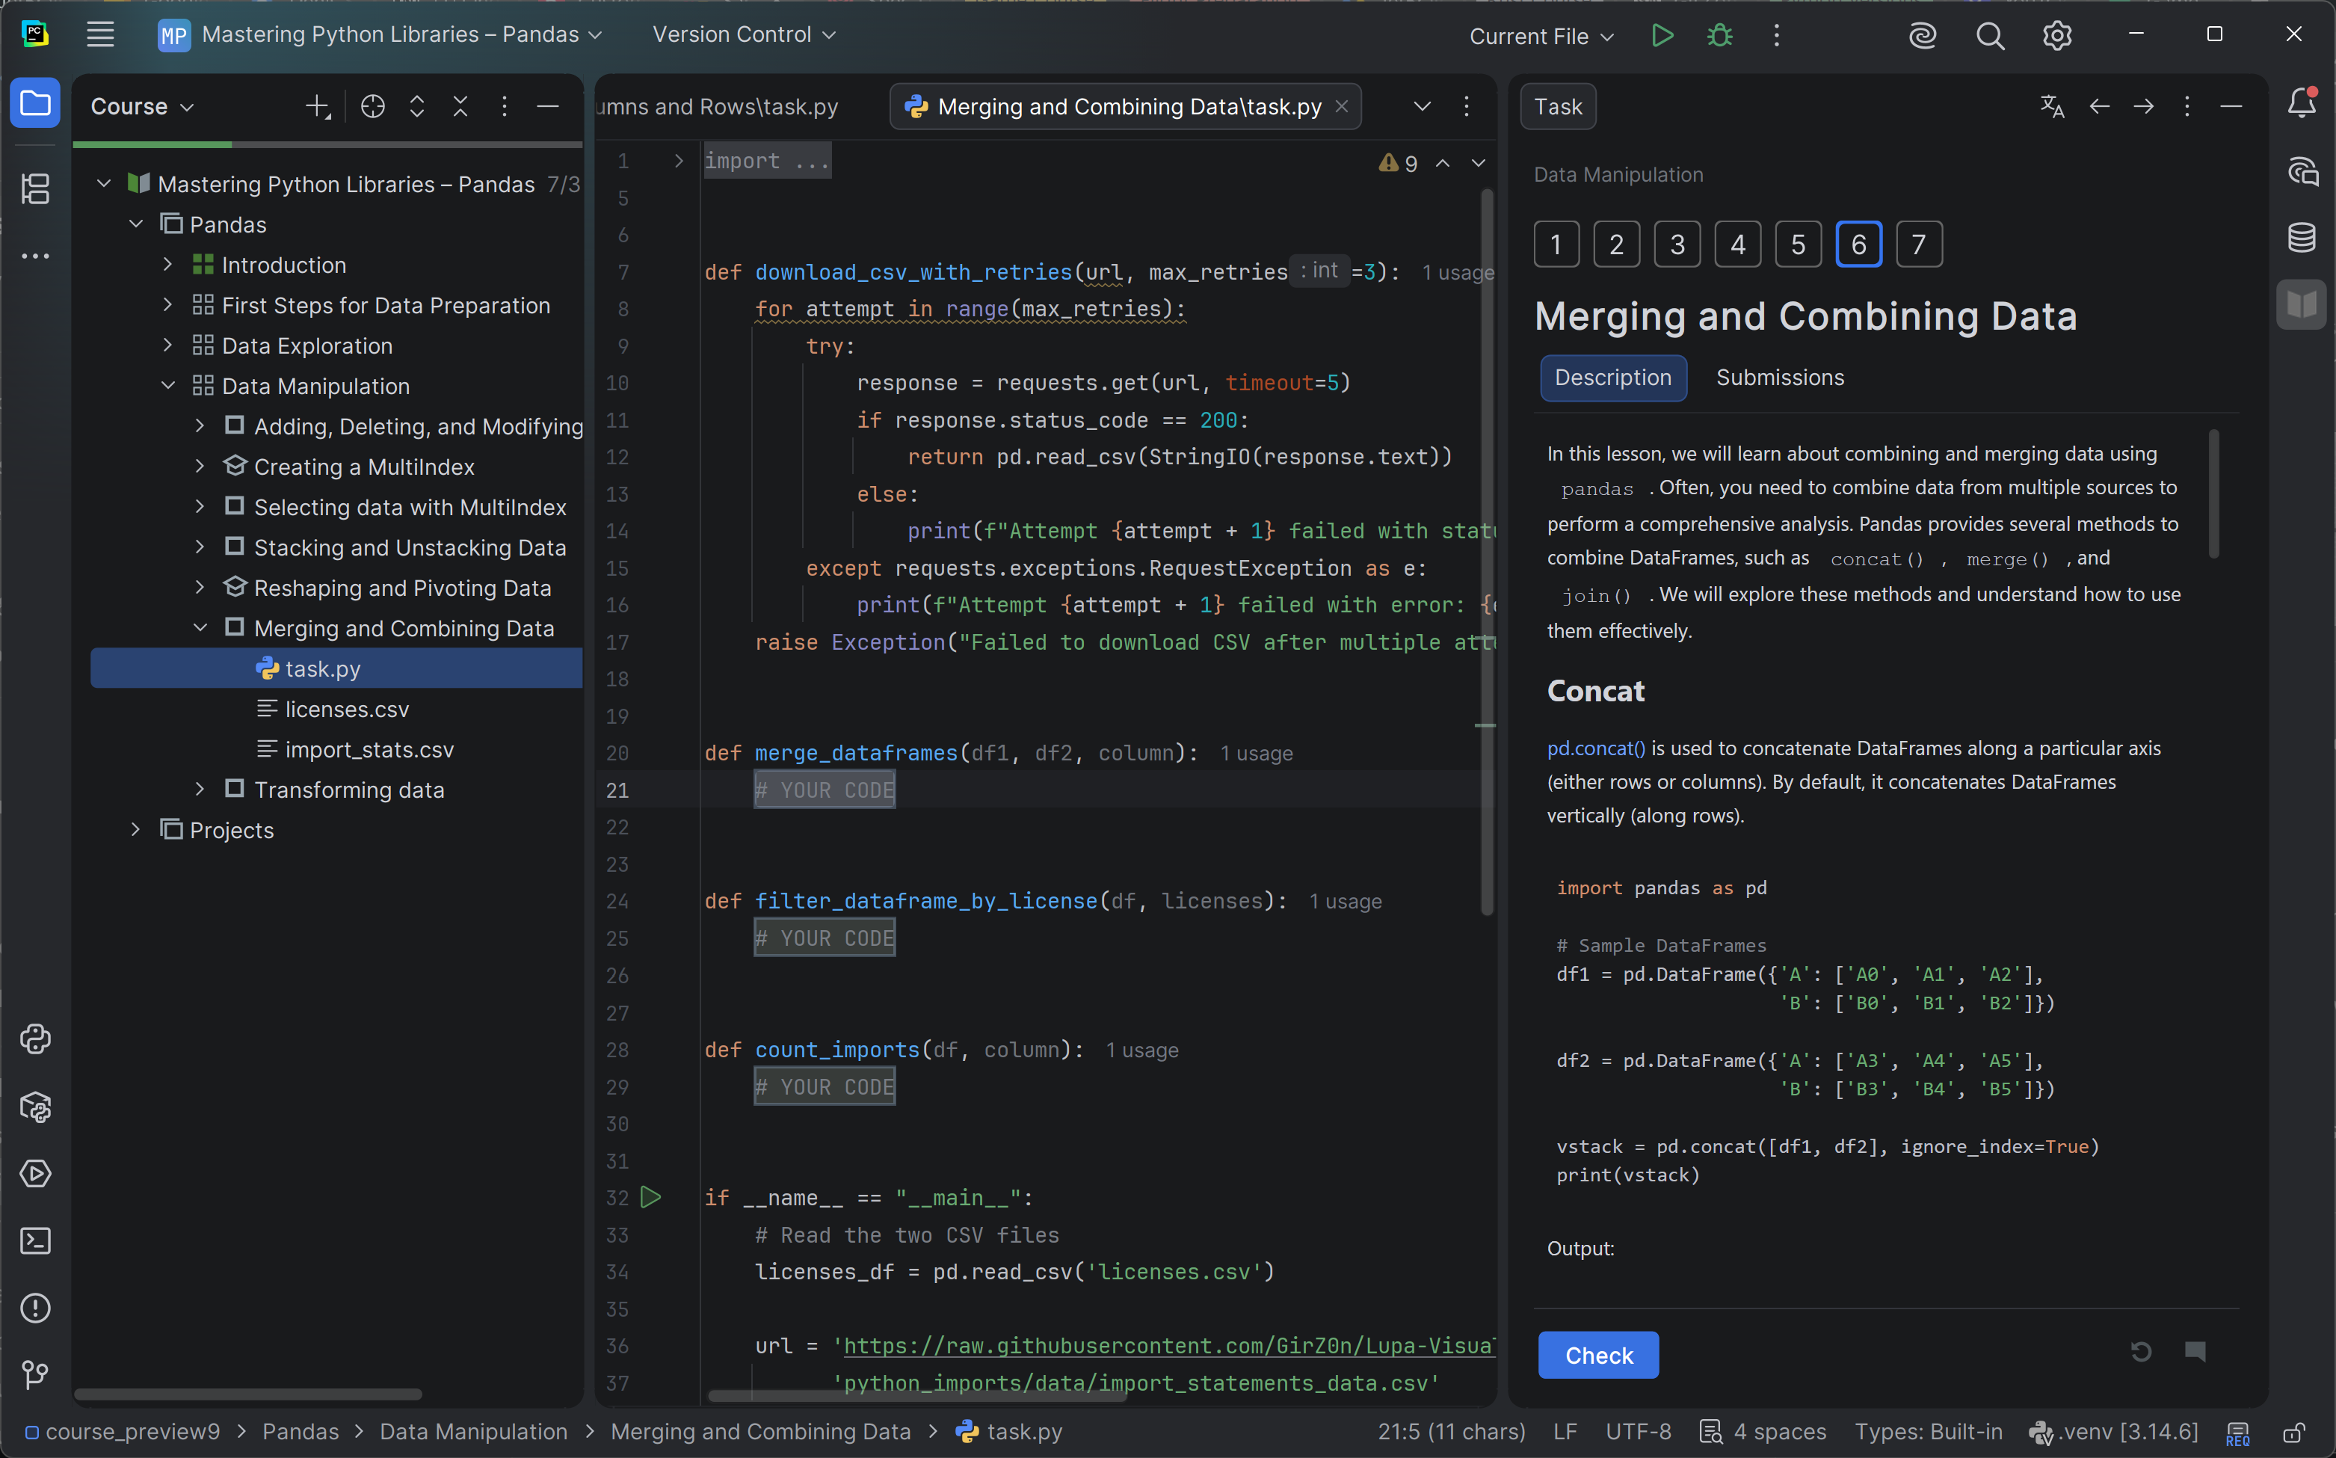Expand all in Course panel
Viewport: 2336px width, 1458px height.
[416, 106]
